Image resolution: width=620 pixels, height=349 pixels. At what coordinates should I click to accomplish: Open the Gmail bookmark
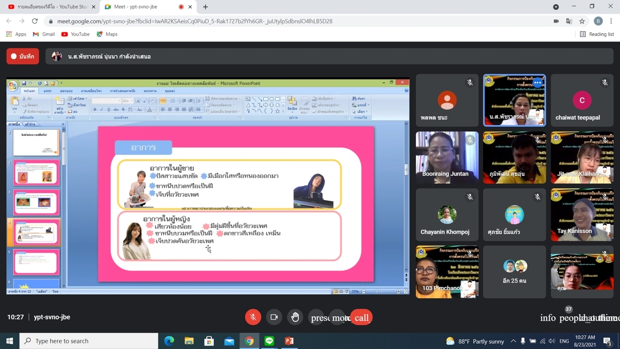[44, 34]
